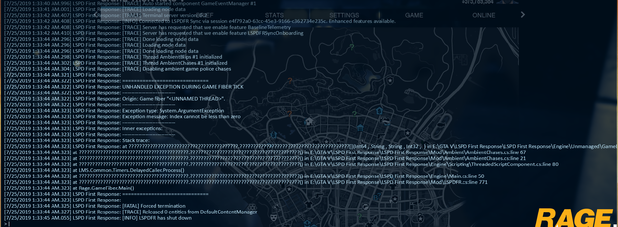Click 'at LMS.Common.Timers.DelayedCaller.Process()' line
Image resolution: width=618 pixels, height=227 pixels.
[94, 170]
